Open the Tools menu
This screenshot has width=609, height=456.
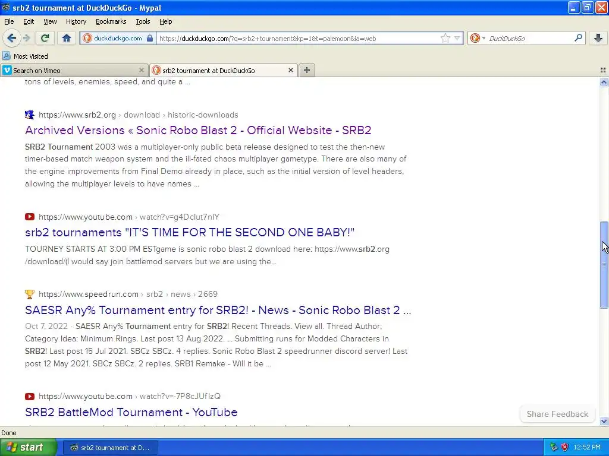[143, 21]
